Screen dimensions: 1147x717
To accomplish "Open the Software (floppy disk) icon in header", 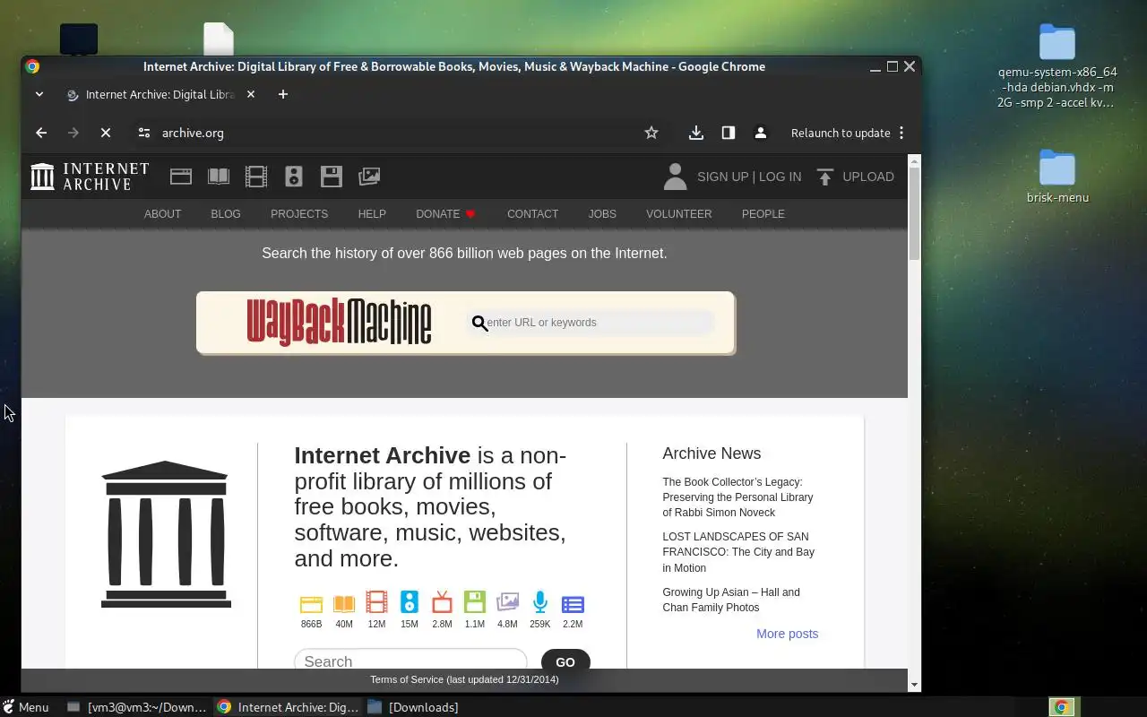I will [x=332, y=177].
